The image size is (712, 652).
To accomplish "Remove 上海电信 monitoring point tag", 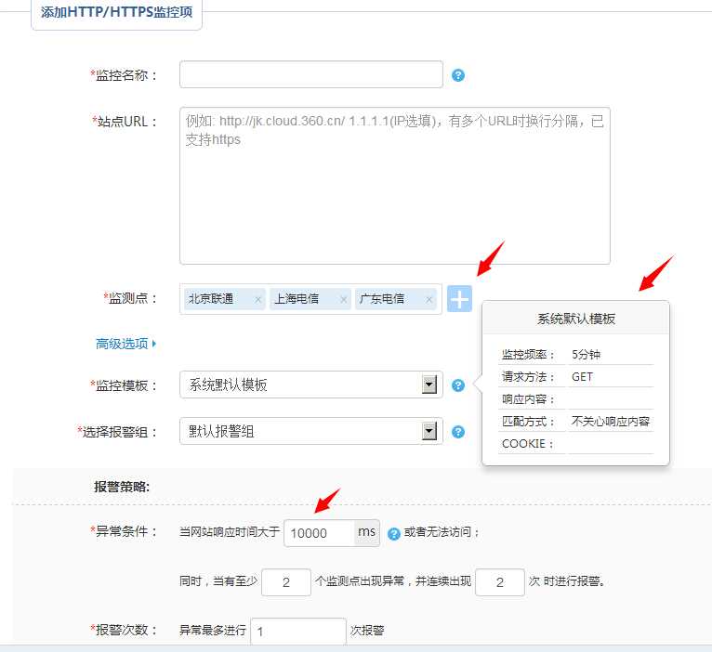I will click(x=343, y=300).
